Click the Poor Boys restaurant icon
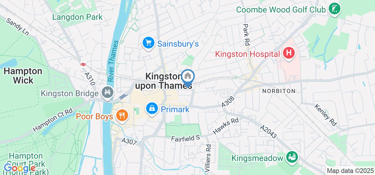Screen dimensions: 375x175 coord(121,116)
